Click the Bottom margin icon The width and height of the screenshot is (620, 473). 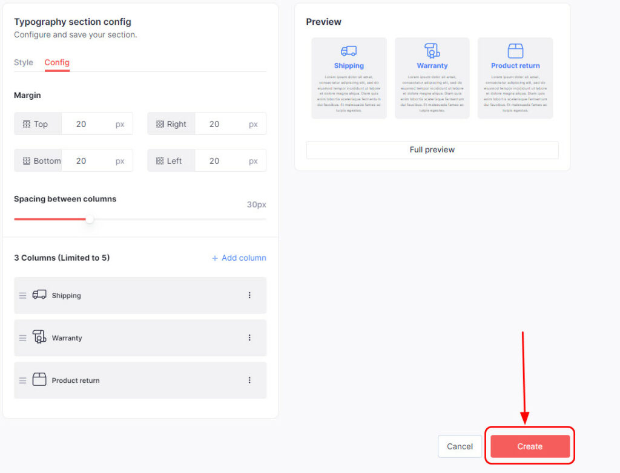click(27, 161)
